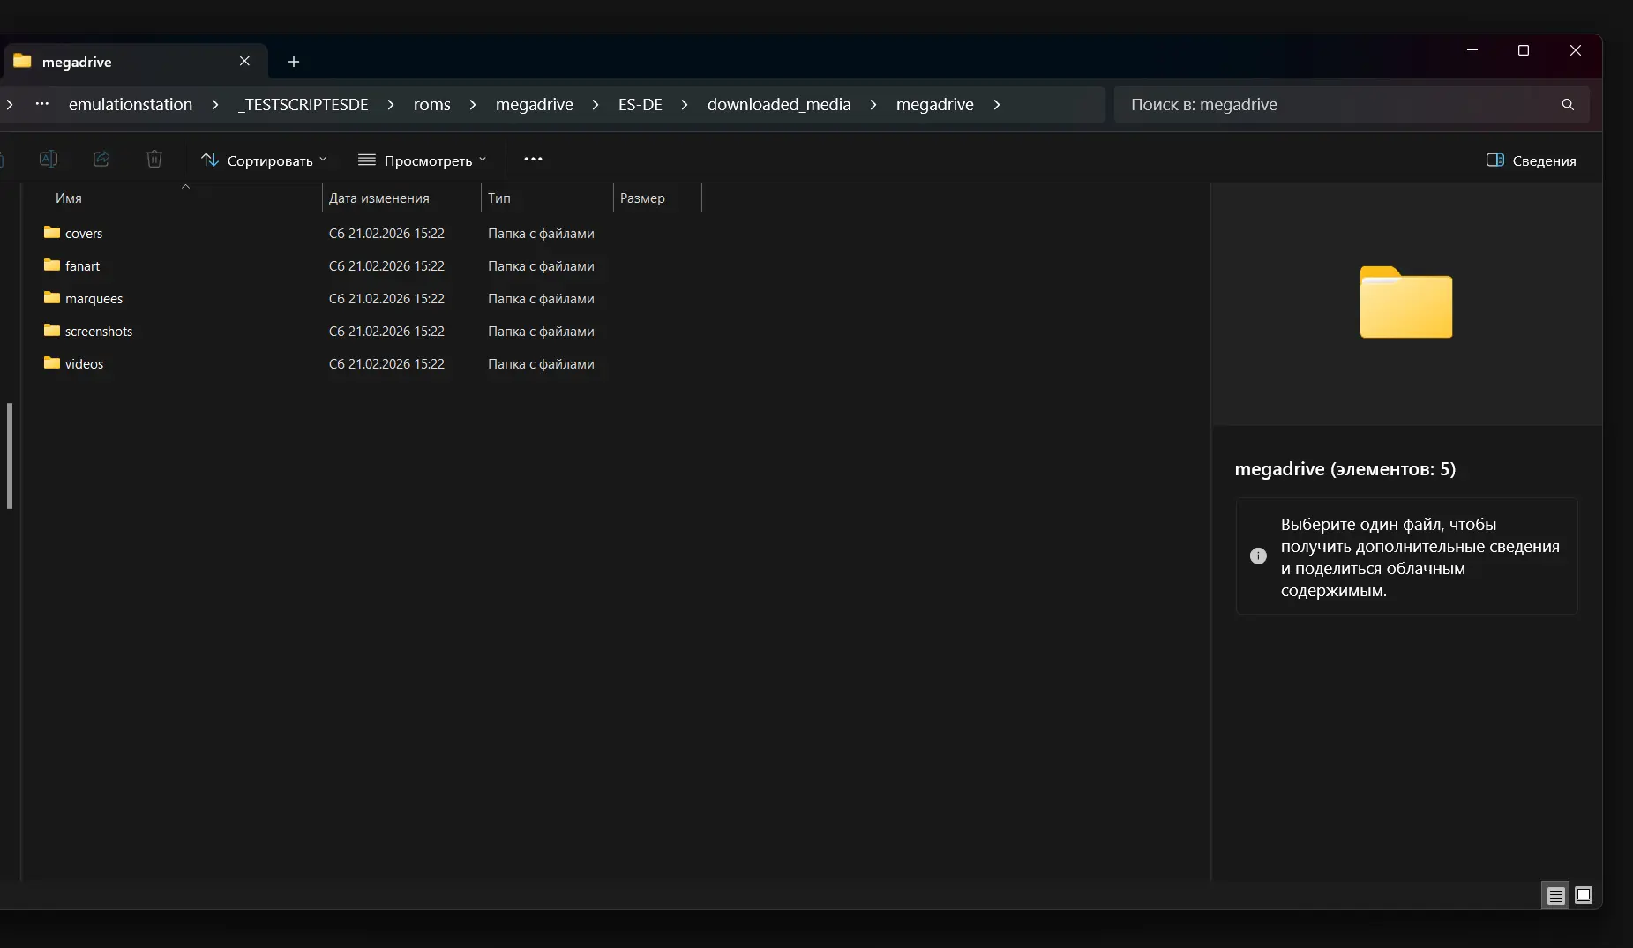
Task: Click the Rename icon in toolbar
Action: (x=49, y=159)
